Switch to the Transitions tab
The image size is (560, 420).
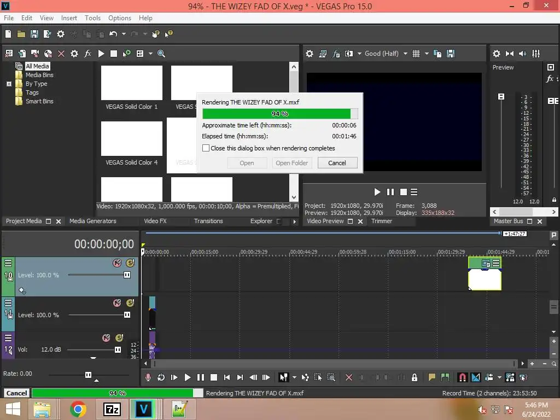click(208, 221)
